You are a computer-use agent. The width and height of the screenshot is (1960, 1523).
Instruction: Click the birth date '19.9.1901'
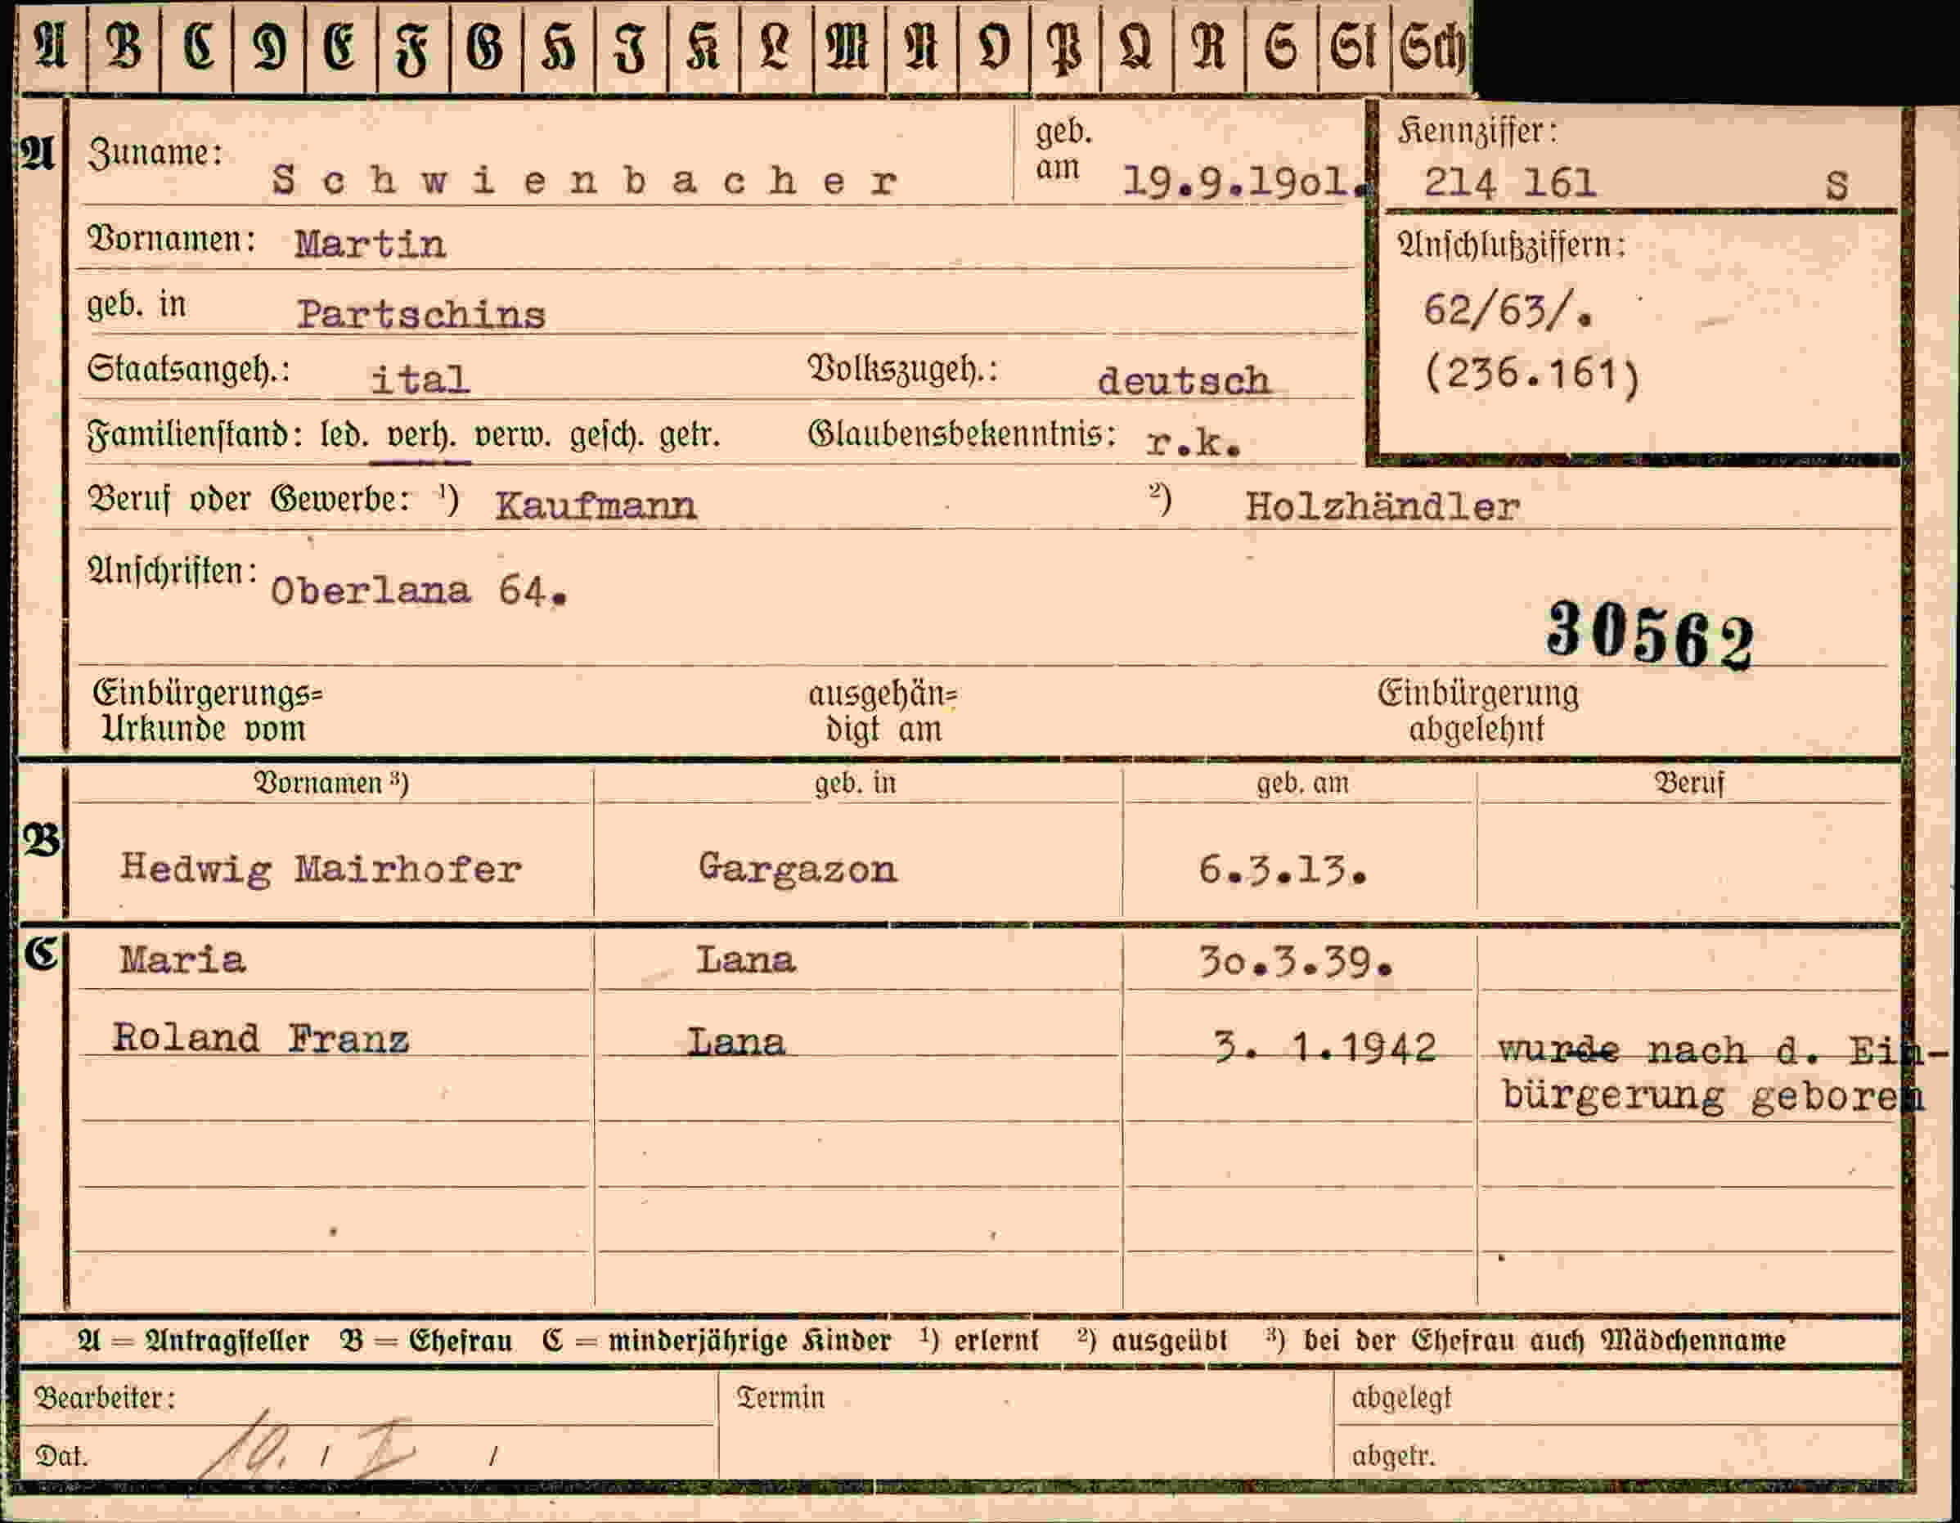pyautogui.click(x=1244, y=182)
